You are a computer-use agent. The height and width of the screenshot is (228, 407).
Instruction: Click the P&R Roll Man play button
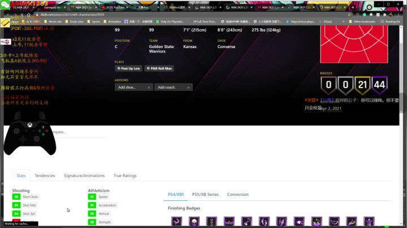tap(159, 68)
